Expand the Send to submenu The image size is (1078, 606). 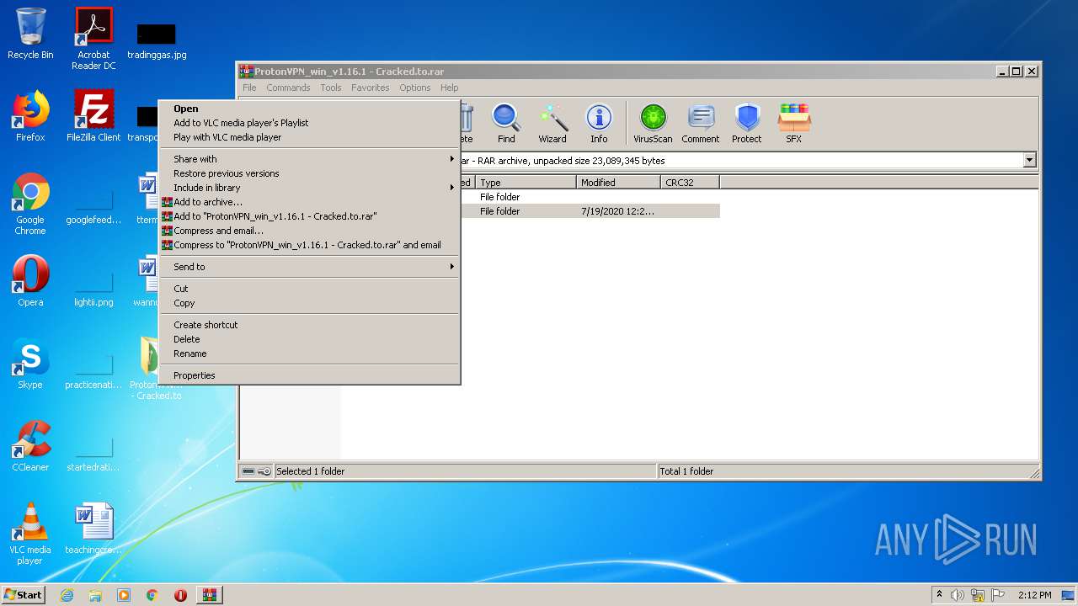pos(309,267)
